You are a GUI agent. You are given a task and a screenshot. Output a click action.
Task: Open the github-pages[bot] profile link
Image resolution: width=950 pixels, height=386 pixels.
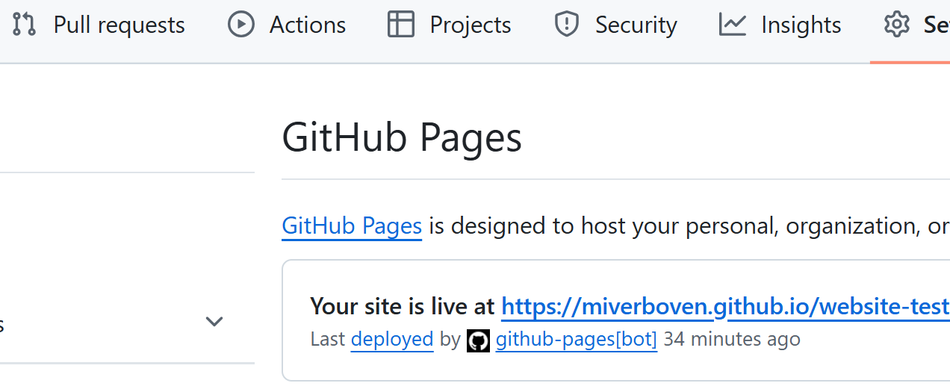tap(576, 339)
